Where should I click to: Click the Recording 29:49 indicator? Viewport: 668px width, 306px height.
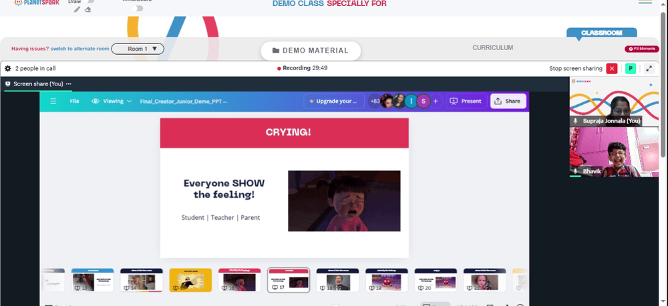302,68
